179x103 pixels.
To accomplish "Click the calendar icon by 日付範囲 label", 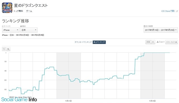I will [x=144, y=26].
